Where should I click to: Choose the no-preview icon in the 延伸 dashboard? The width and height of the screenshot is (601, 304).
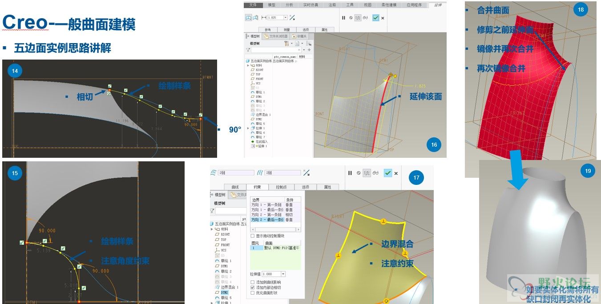(351, 18)
